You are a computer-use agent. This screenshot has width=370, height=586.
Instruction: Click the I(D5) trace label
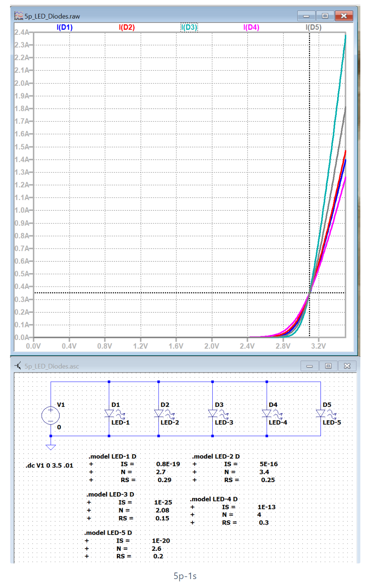point(314,27)
